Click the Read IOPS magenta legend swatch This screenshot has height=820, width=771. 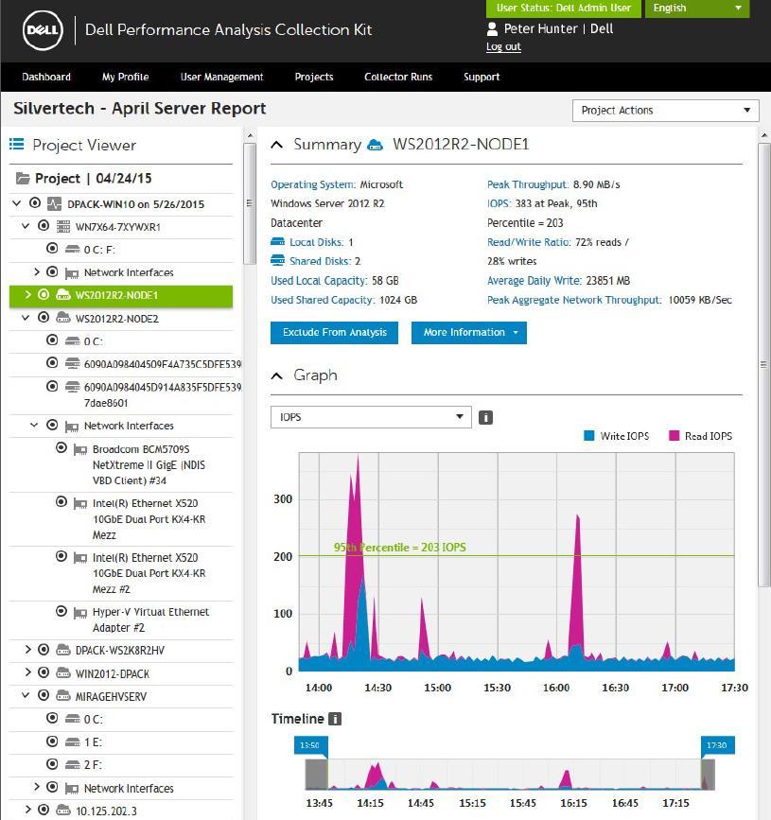674,436
